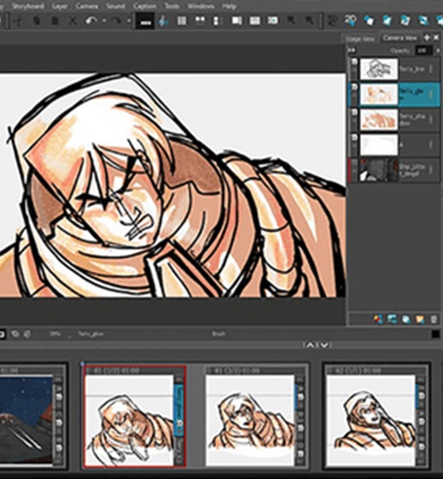Open the Layer menu
Viewport: 443px width, 479px height.
tap(60, 6)
